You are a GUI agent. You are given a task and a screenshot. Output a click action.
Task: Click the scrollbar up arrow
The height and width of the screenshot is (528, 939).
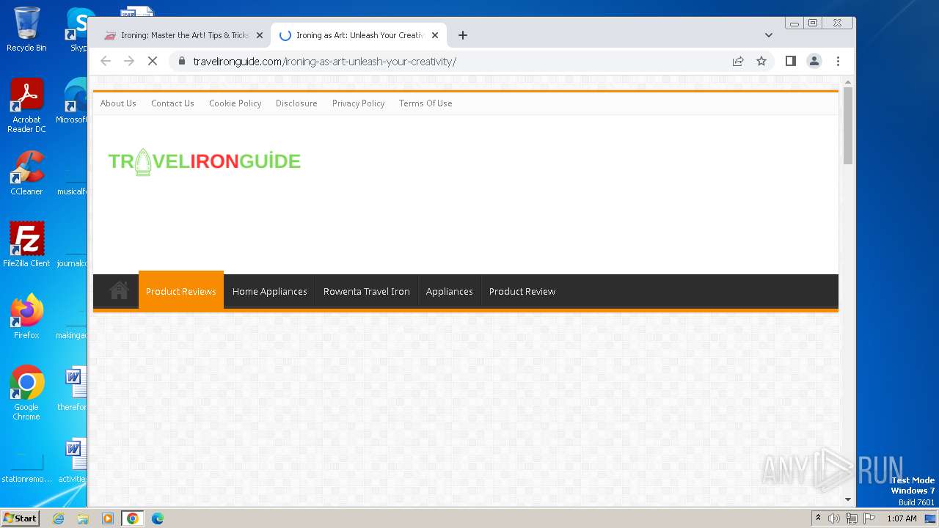(848, 81)
